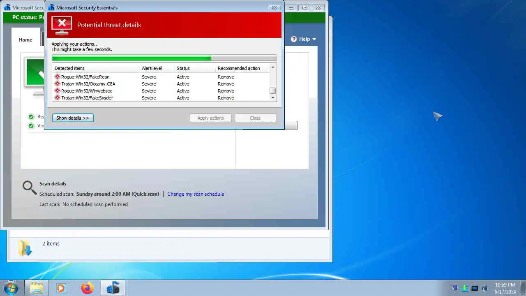526x296 pixels.
Task: Expand with Show details >> button
Action: point(73,118)
